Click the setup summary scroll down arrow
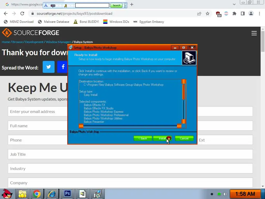 click(184, 121)
